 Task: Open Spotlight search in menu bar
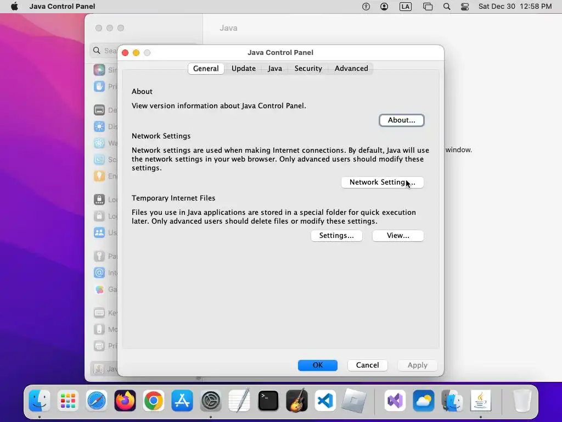coord(447,7)
